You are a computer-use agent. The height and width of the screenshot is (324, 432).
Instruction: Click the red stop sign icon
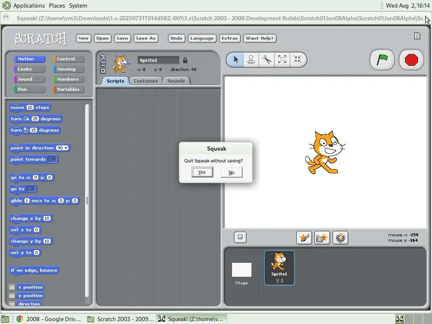tap(411, 59)
